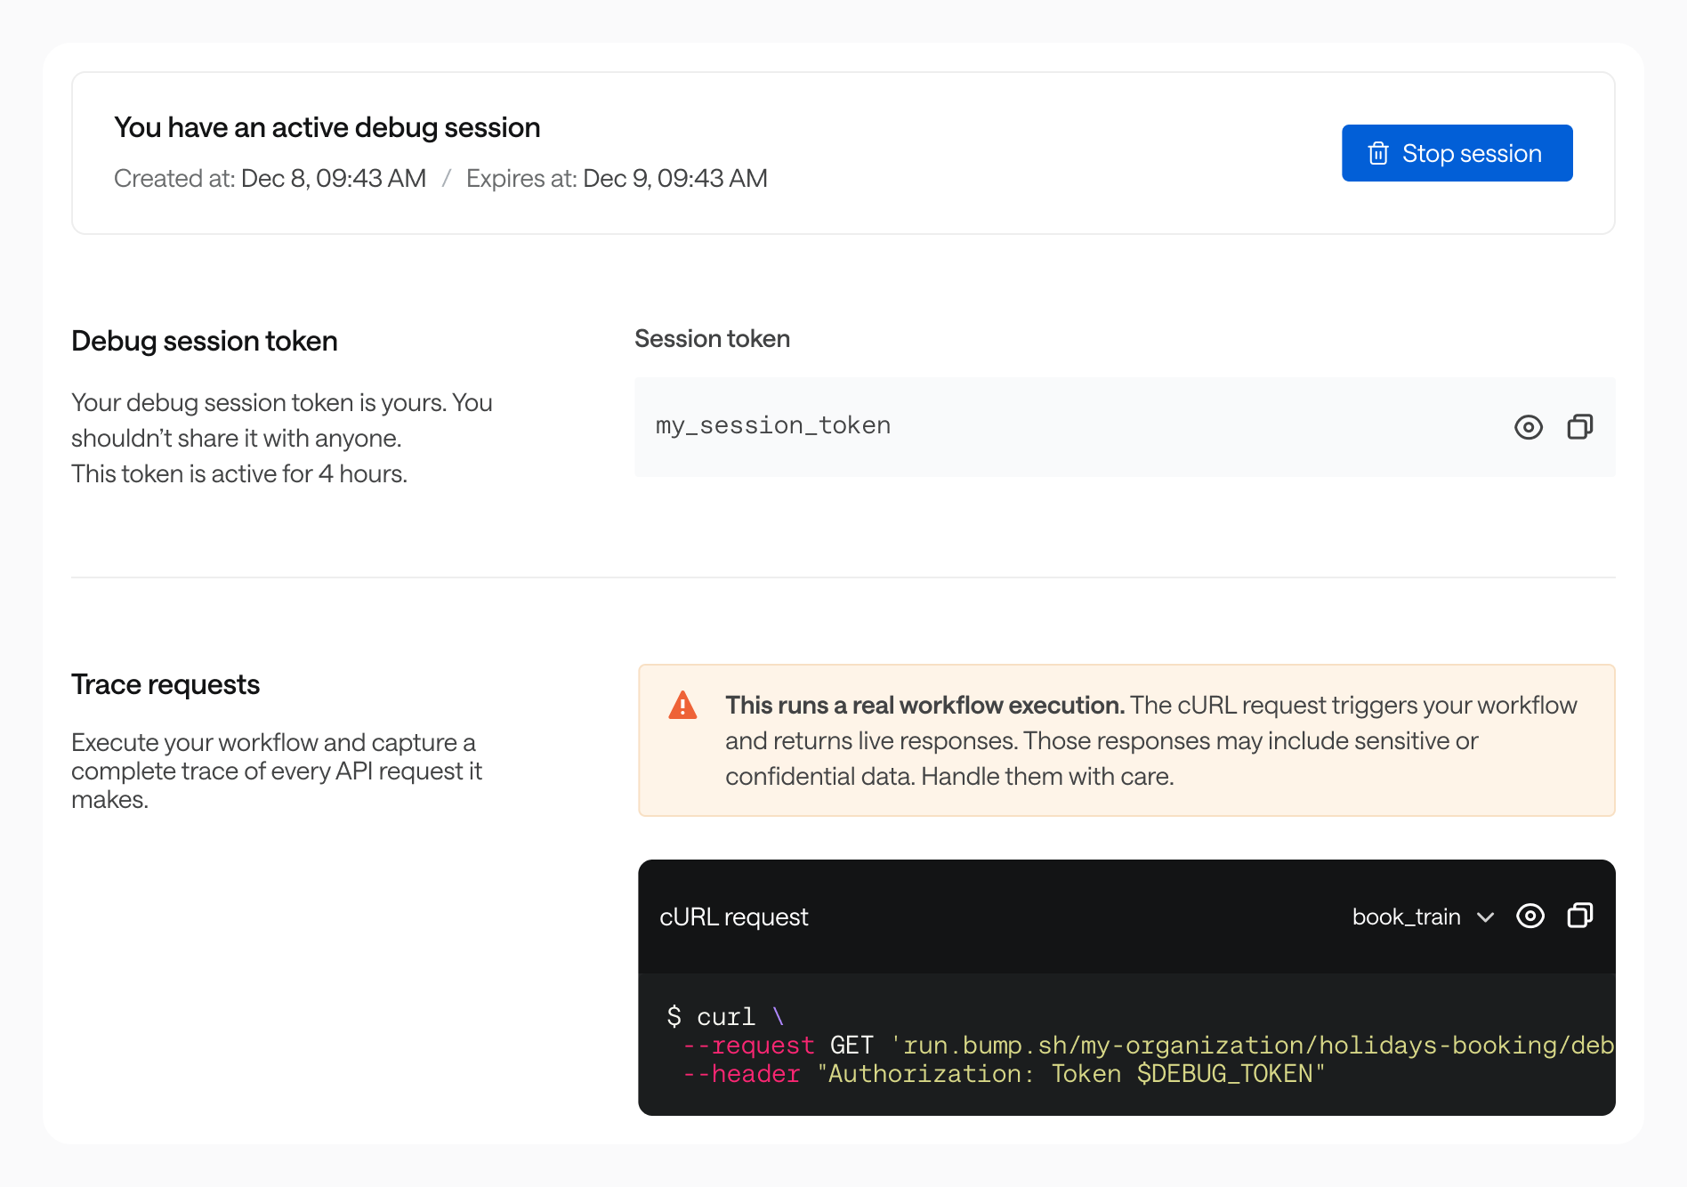Image resolution: width=1687 pixels, height=1187 pixels.
Task: Toggle visibility of the cURL request contents
Action: 1530,916
